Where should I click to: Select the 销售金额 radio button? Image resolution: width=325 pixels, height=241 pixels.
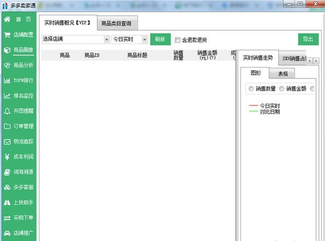click(282, 89)
